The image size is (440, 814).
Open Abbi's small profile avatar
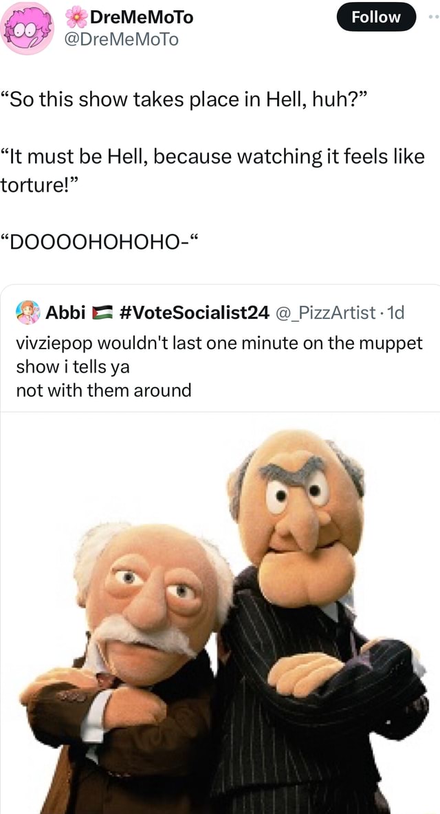coord(27,312)
